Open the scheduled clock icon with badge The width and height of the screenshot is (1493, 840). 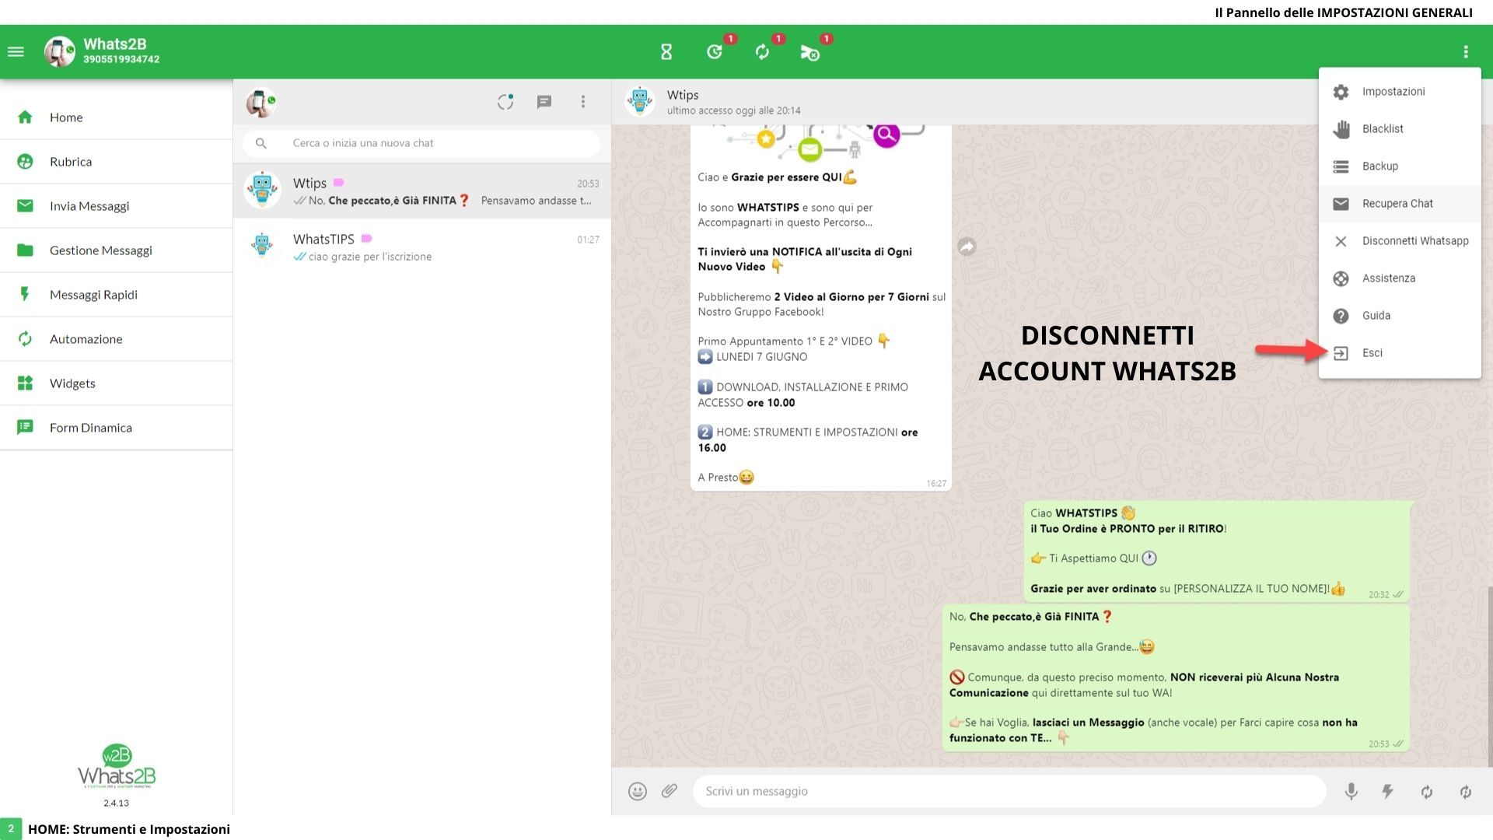coord(715,52)
